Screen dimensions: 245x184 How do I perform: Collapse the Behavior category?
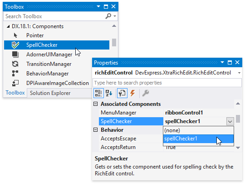[x=95, y=129]
